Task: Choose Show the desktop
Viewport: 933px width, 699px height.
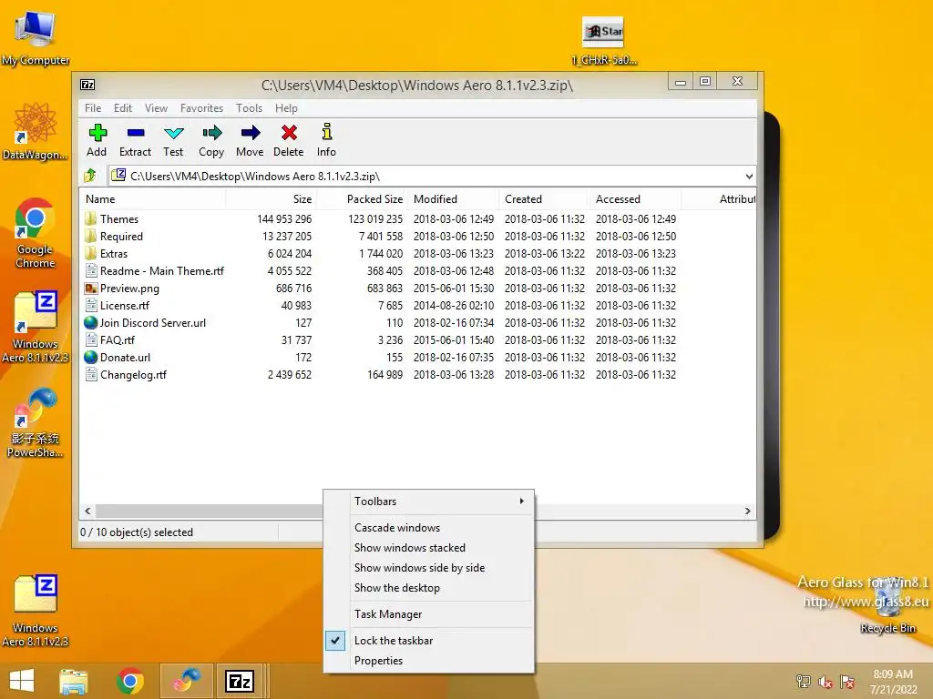Action: pyautogui.click(x=428, y=588)
